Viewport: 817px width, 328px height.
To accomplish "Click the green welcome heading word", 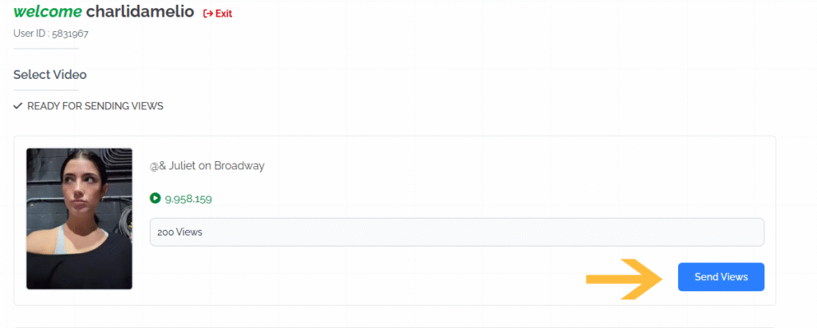I will click(x=47, y=11).
